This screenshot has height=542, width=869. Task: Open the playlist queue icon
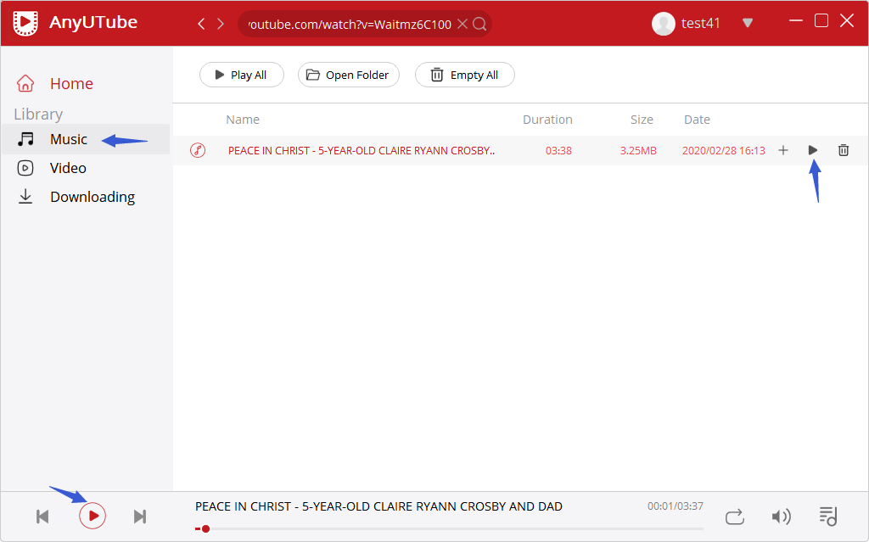(x=828, y=517)
